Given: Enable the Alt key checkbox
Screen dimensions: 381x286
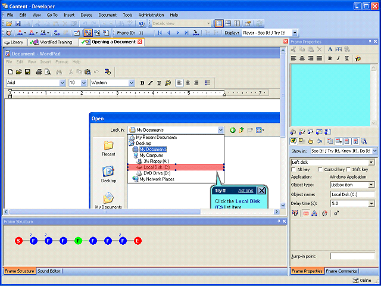Looking at the screenshot, I should 293,169.
